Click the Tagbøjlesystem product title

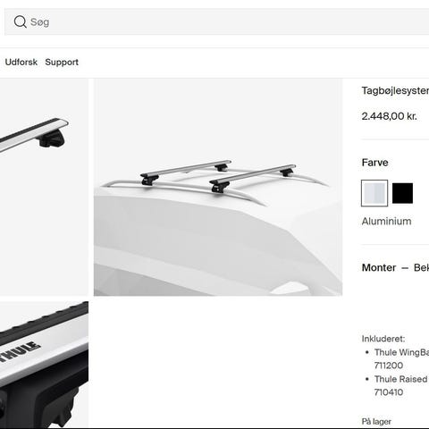point(395,90)
